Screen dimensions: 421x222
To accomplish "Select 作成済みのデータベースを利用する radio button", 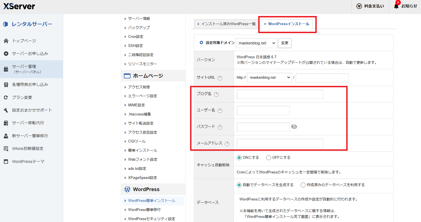I will click(303, 185).
